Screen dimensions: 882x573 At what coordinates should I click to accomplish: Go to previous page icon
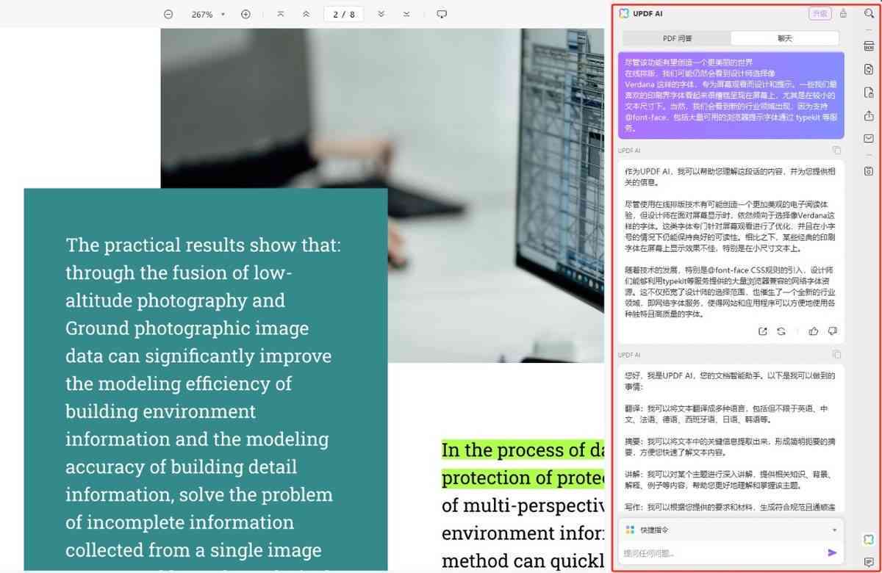click(306, 14)
